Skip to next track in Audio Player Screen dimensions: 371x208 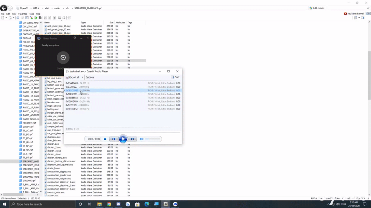[132, 139]
